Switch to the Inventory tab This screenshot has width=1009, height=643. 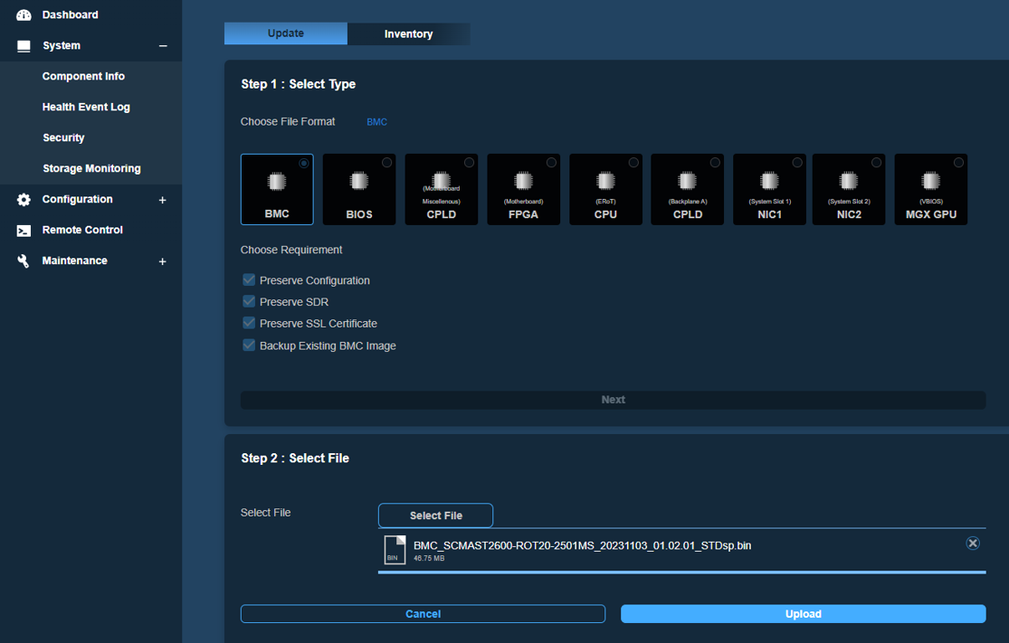click(408, 34)
